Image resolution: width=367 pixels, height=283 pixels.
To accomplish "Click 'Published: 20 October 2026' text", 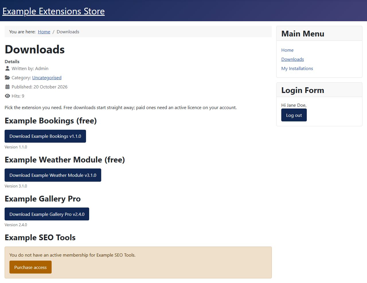I will 40,87.
